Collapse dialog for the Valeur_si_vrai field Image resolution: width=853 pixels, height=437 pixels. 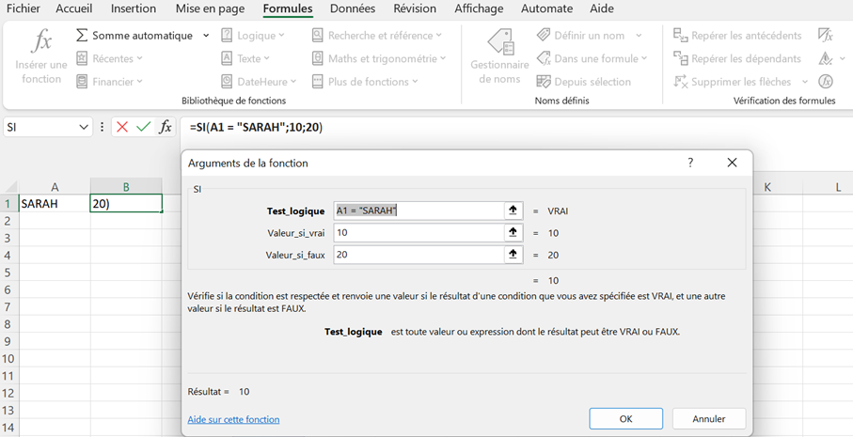coord(513,233)
